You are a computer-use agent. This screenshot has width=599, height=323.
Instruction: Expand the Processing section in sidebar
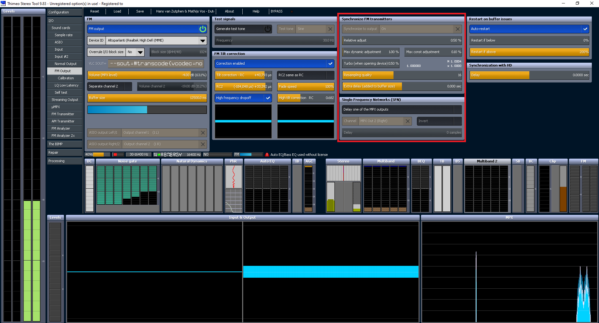(64, 161)
